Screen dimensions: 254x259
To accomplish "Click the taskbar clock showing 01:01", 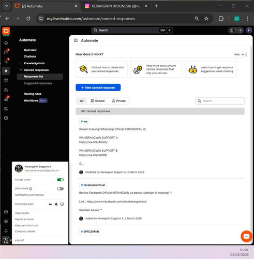I will [244, 250].
